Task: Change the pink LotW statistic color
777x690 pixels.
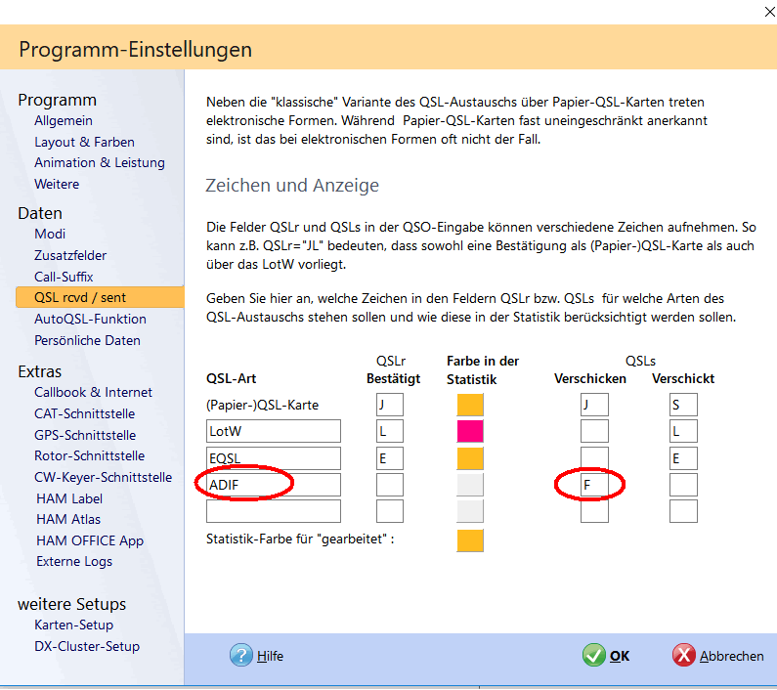Action: click(x=470, y=431)
